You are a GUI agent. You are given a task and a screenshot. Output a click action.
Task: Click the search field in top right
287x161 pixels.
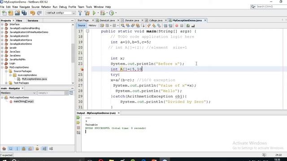coord(271,7)
